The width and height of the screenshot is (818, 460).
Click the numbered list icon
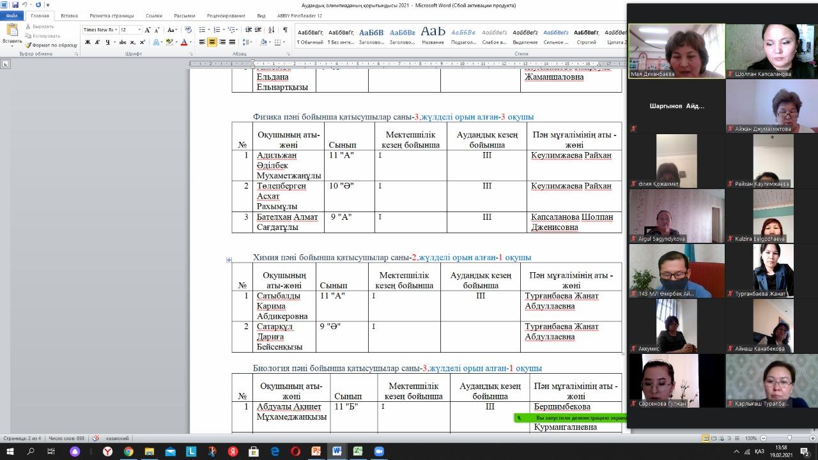tap(217, 30)
